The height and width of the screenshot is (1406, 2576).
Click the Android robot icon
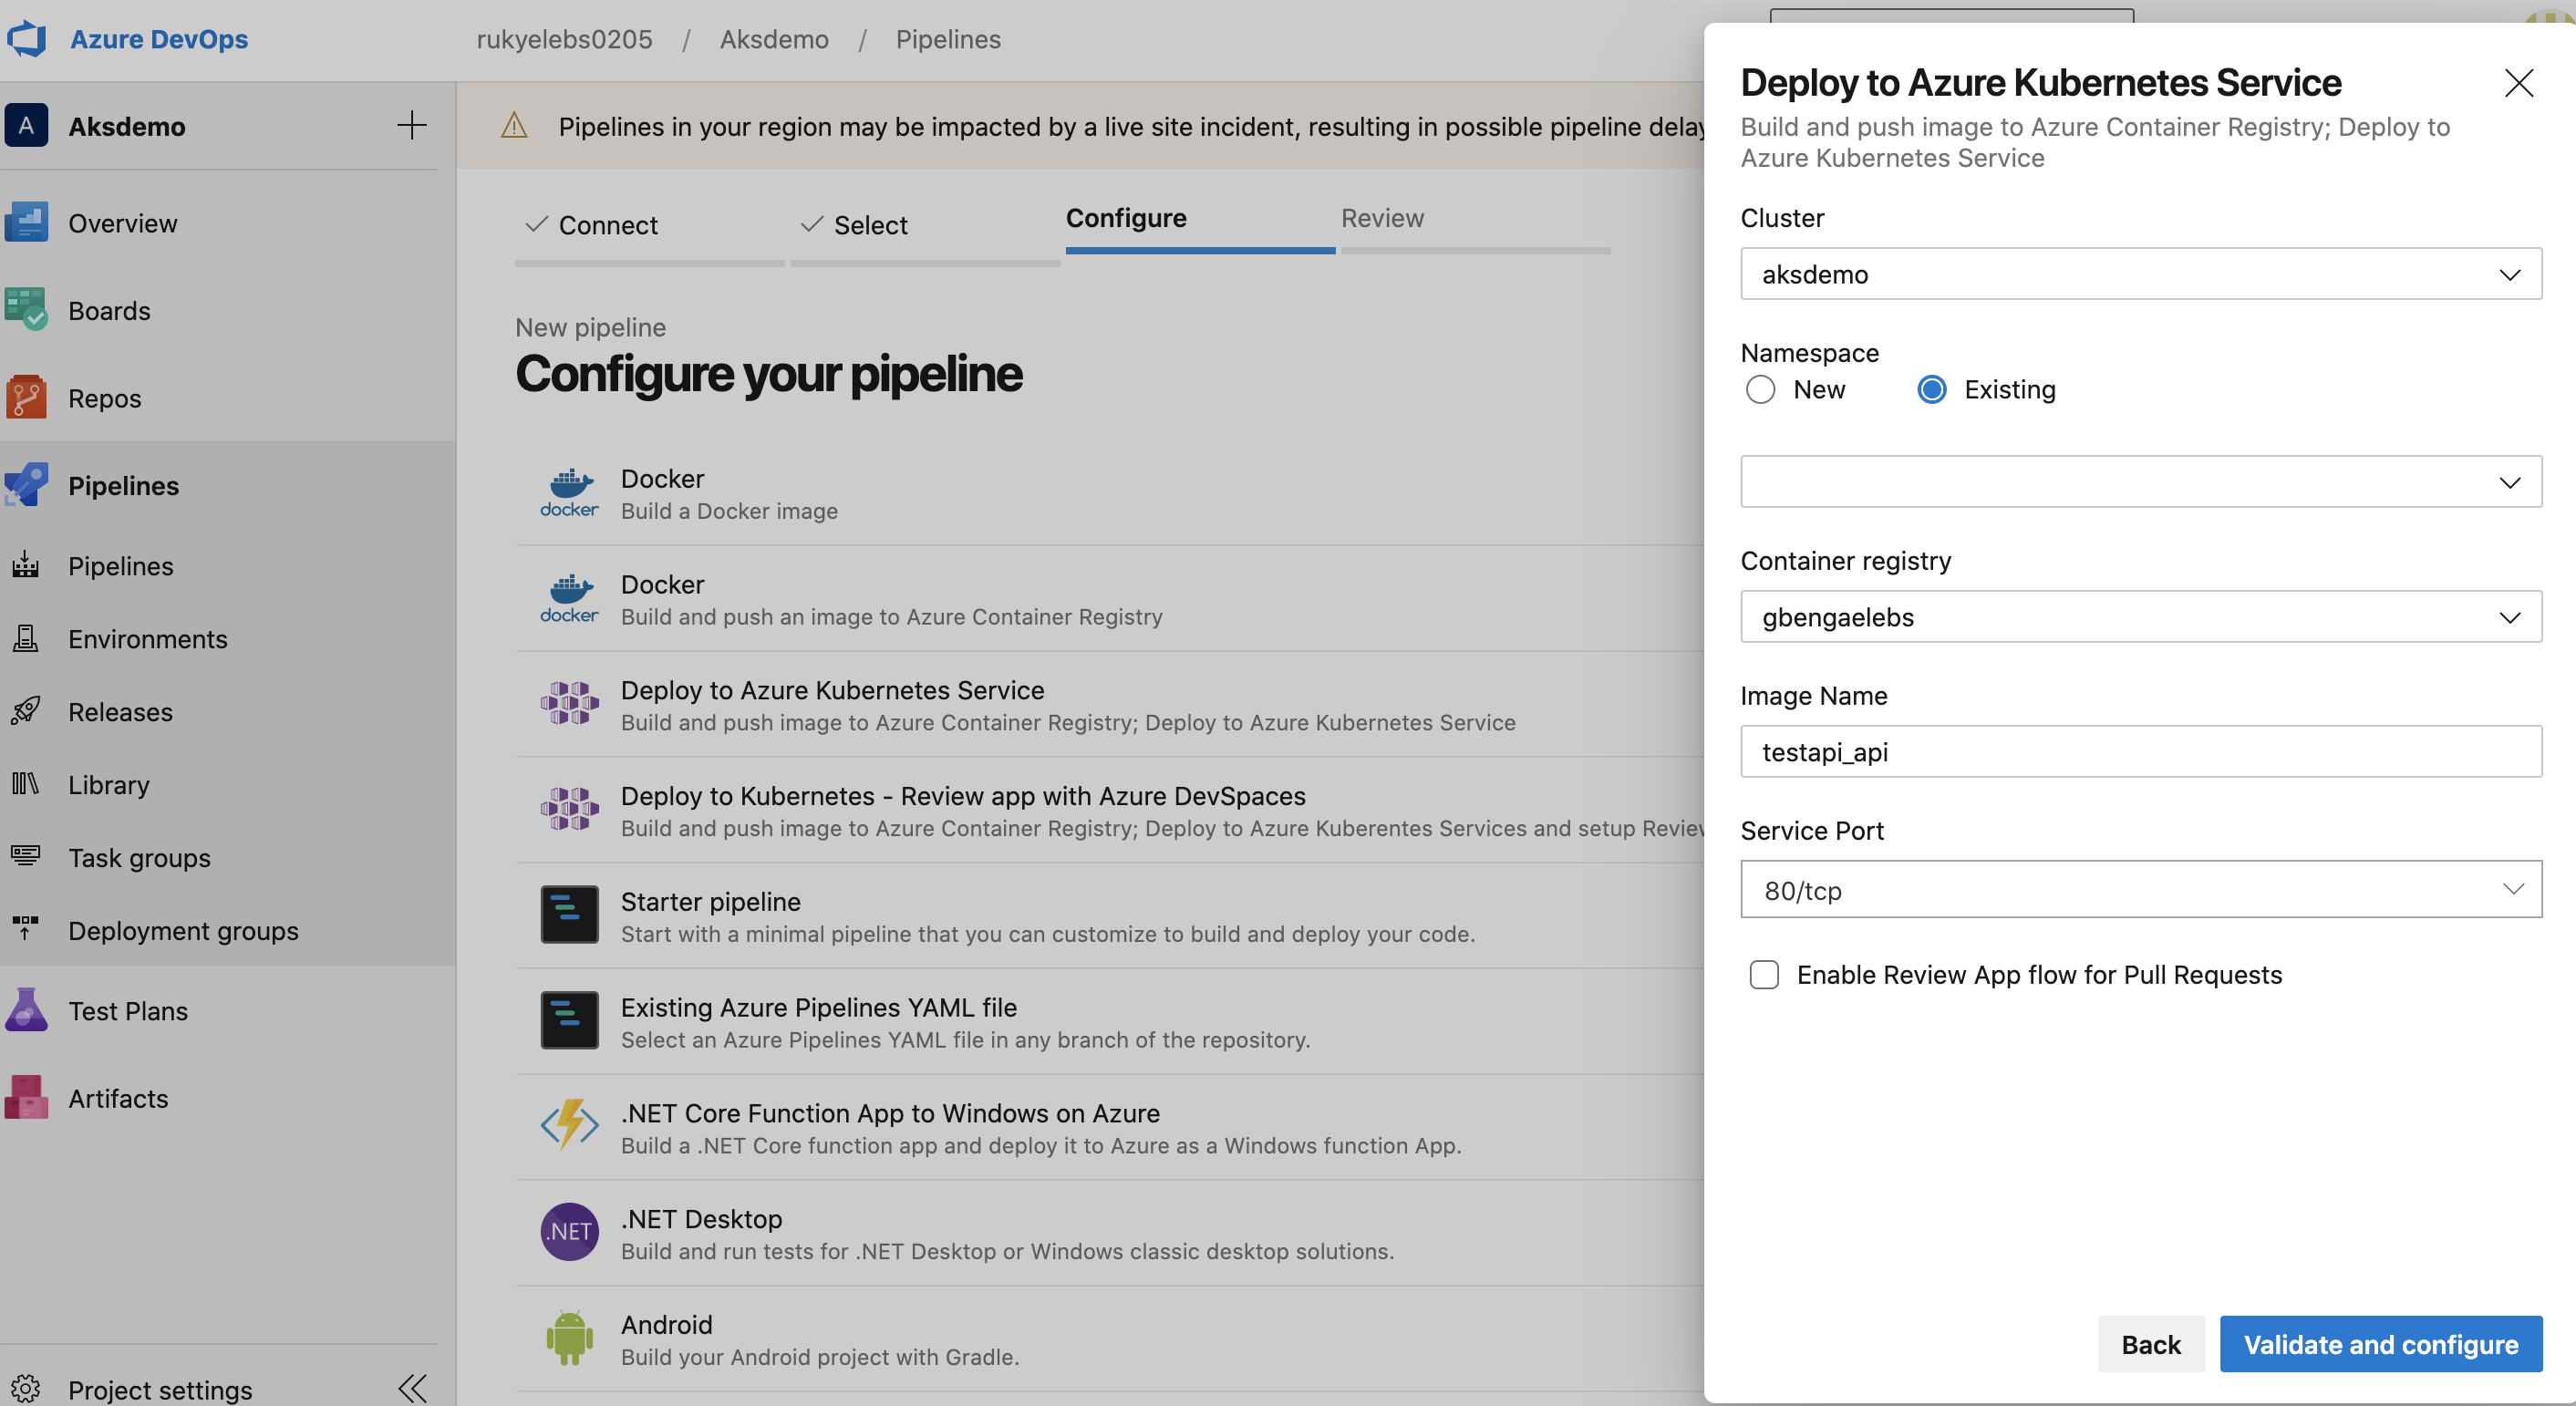click(x=569, y=1338)
